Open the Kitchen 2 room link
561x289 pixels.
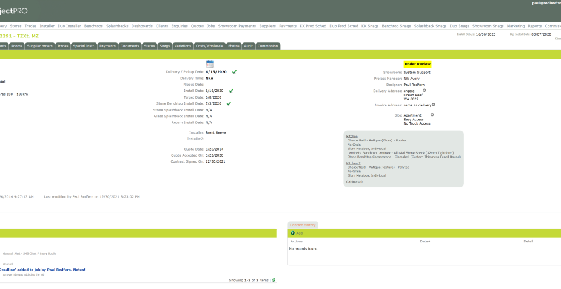(x=354, y=163)
